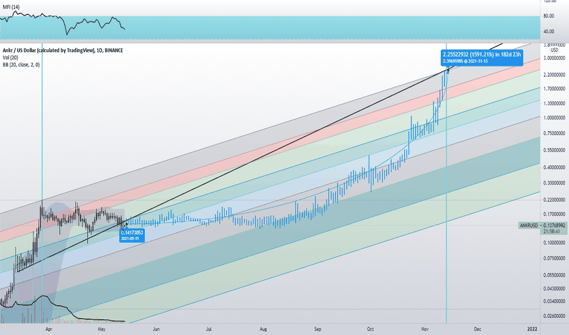Click the 21:58:41 countdown under ANKRUSD tag
569x335 pixels.
[x=551, y=231]
